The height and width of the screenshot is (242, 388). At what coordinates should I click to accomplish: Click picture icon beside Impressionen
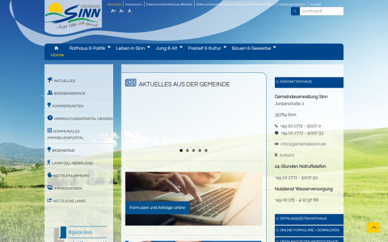tap(50, 187)
